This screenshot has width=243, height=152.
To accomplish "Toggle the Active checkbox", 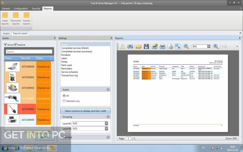I will pos(5,45).
